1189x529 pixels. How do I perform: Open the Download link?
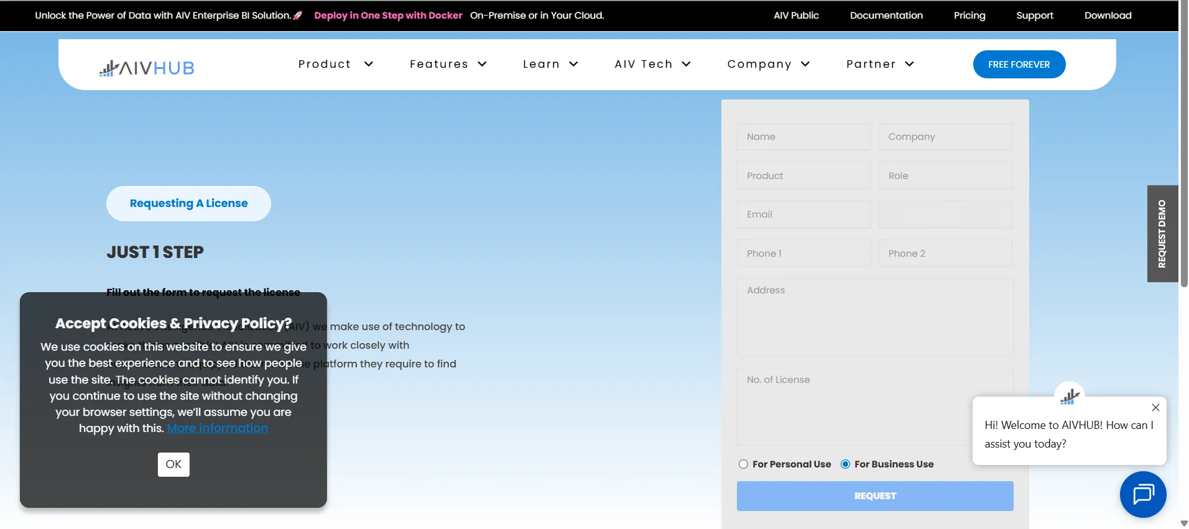coord(1108,16)
